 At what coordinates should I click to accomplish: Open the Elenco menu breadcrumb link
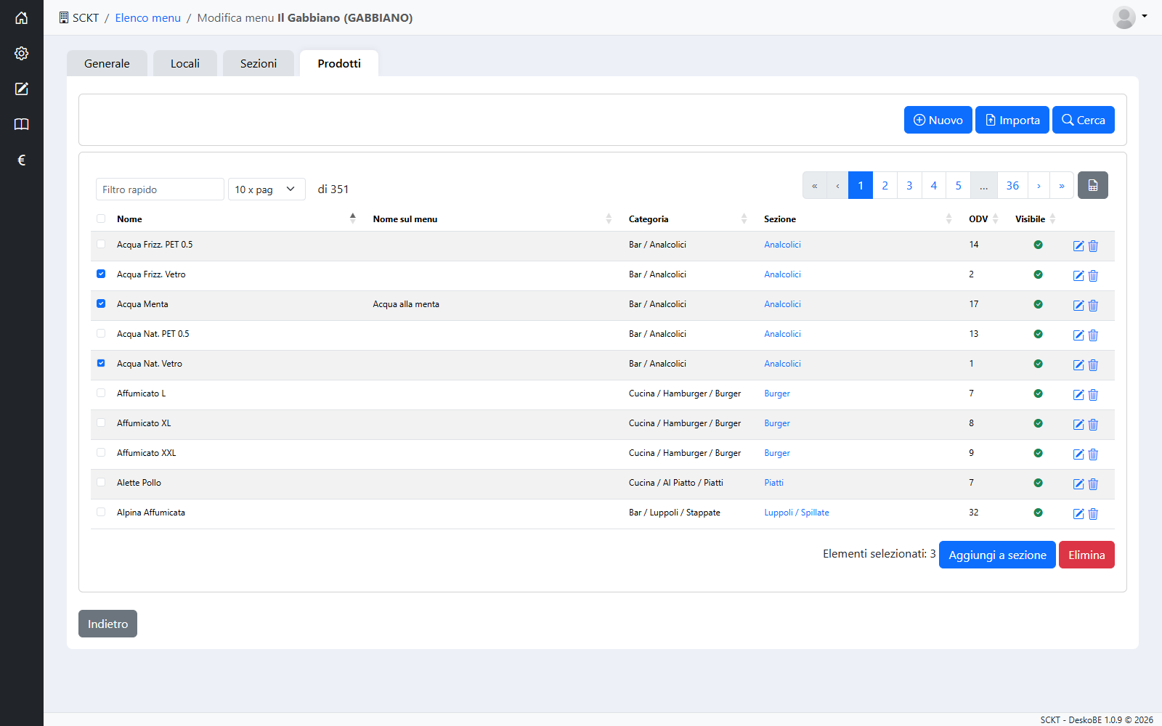[x=148, y=17]
